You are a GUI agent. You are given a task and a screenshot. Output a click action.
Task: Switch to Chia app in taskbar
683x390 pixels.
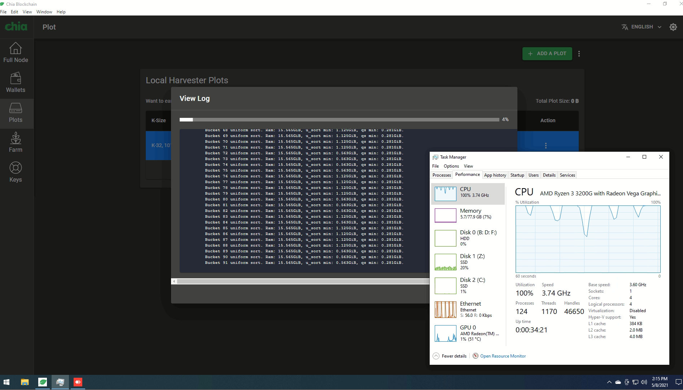[x=43, y=382]
